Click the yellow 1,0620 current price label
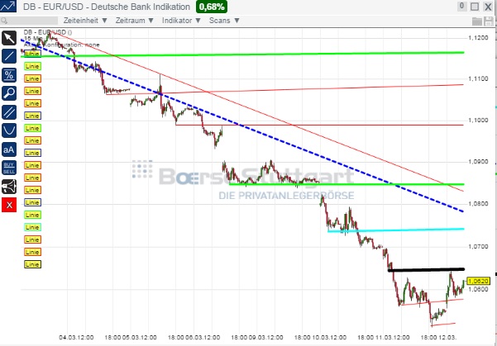Image resolution: width=497 pixels, height=346 pixels. (x=479, y=281)
